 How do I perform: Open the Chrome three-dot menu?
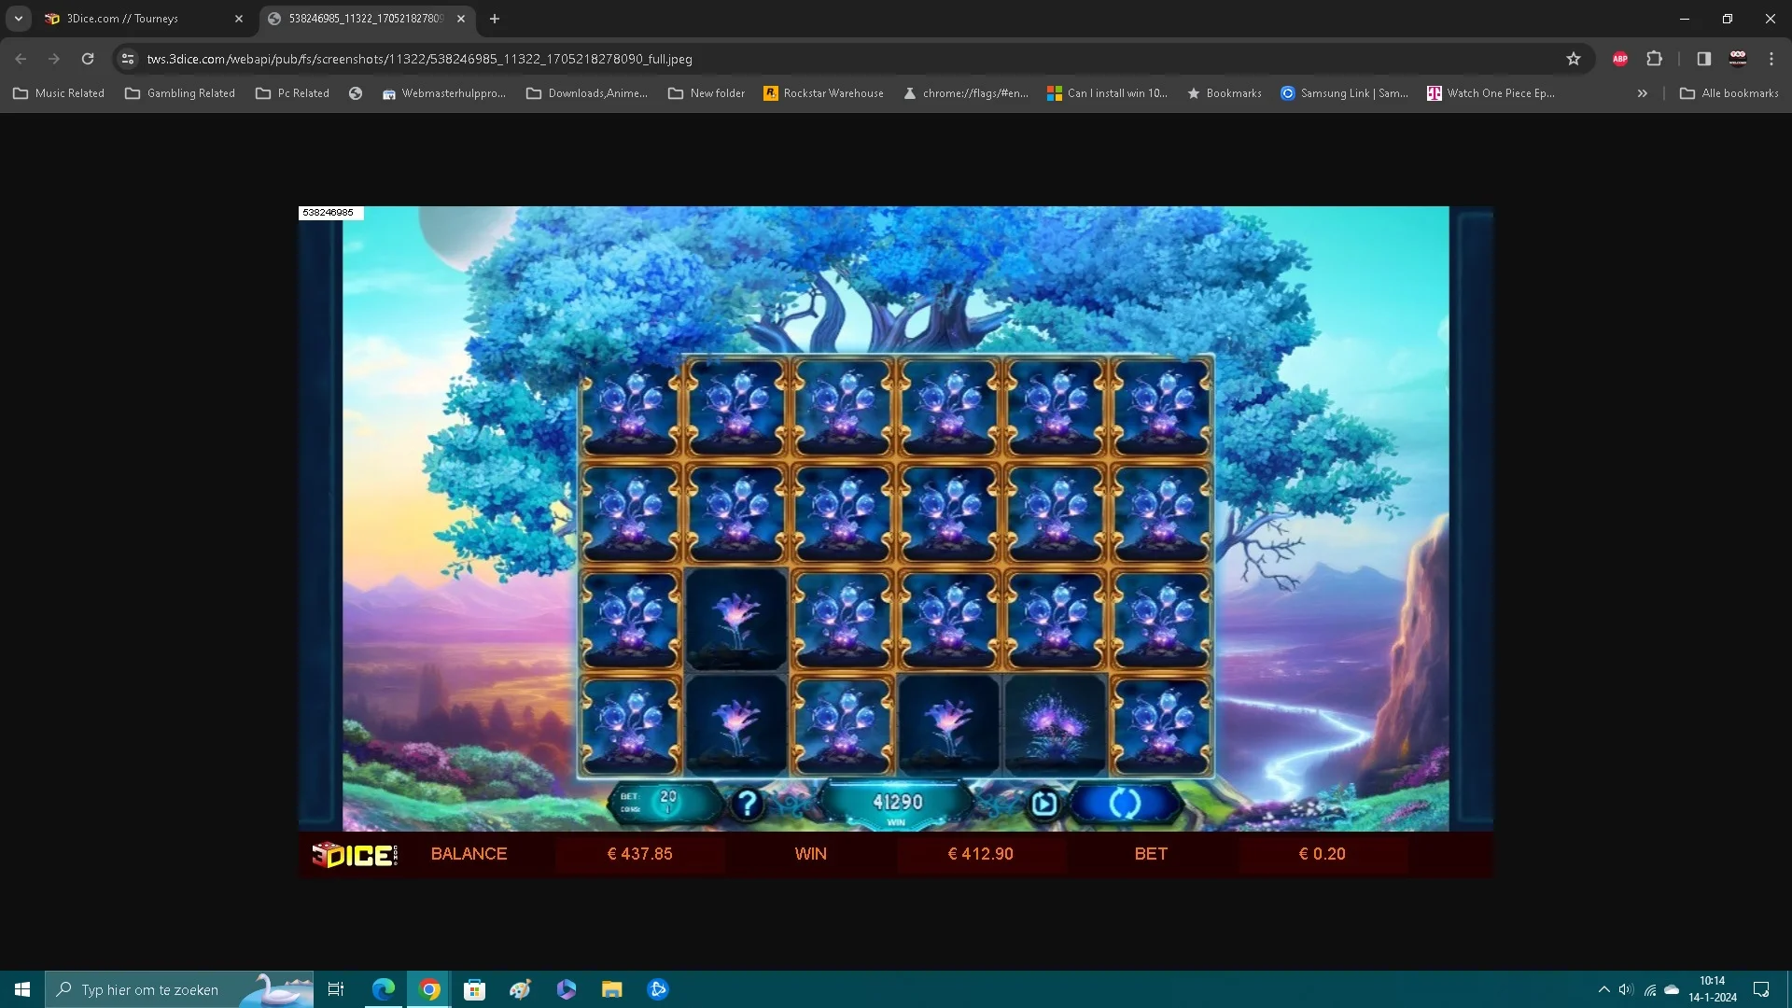pyautogui.click(x=1771, y=59)
